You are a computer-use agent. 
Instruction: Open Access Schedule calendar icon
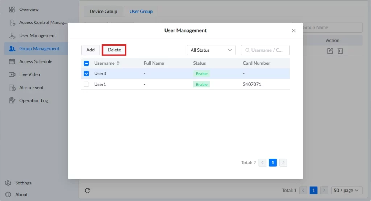pyautogui.click(x=12, y=61)
